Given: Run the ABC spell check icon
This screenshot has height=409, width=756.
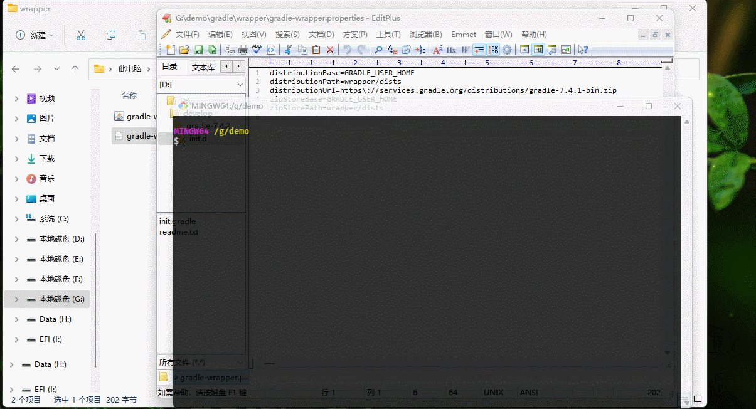Looking at the screenshot, I should 257,50.
